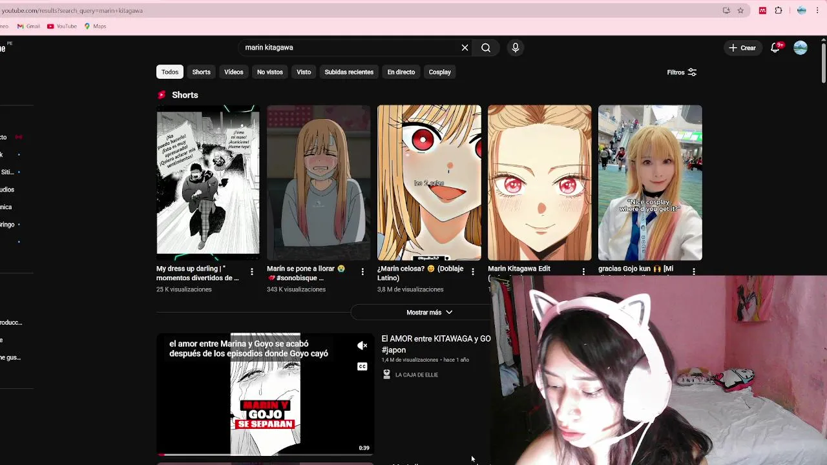Expand shorts with Mostrar más
Viewport: 827px width, 465px height.
pyautogui.click(x=429, y=313)
